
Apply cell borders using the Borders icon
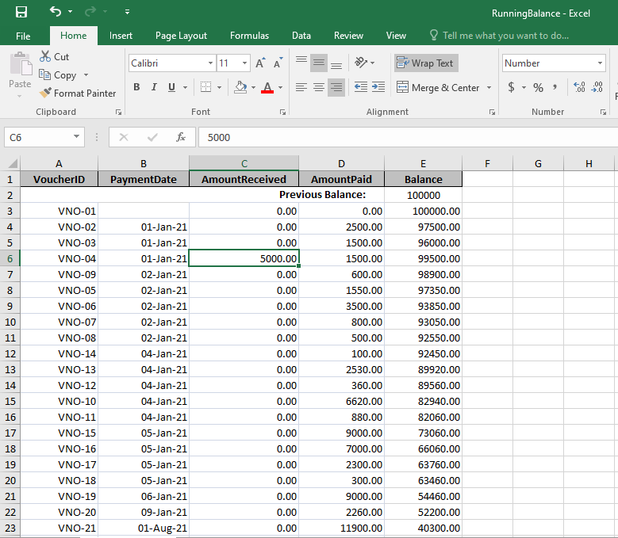coord(205,87)
